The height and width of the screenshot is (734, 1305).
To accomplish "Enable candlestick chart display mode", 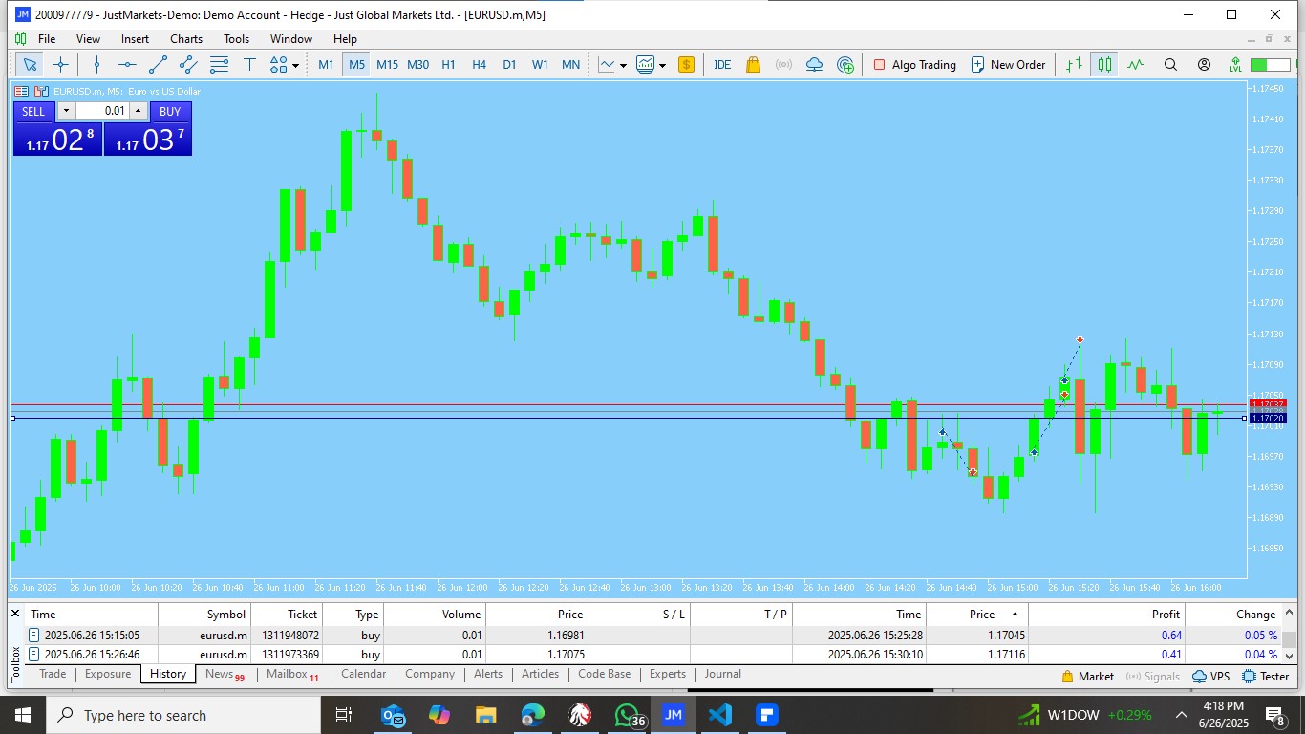I will pyautogui.click(x=1104, y=65).
